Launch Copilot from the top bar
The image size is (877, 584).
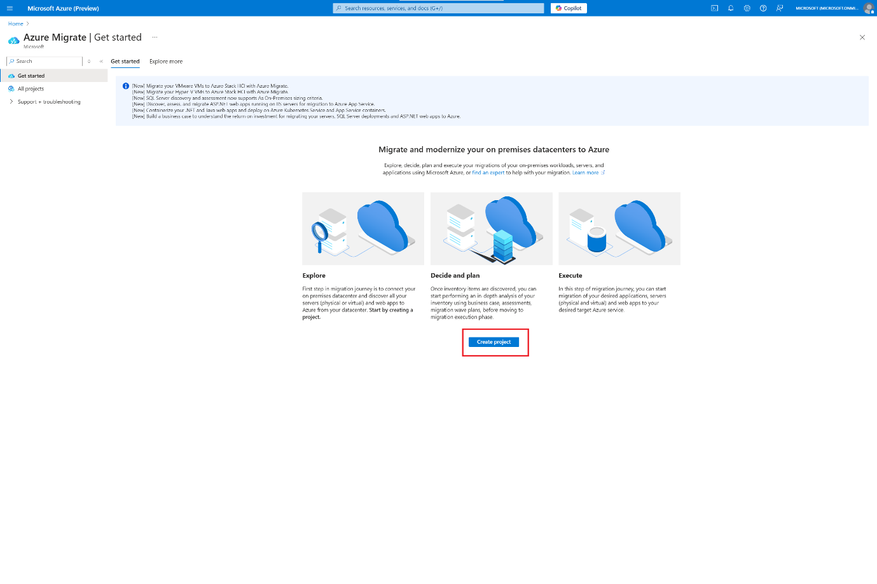[x=568, y=8]
